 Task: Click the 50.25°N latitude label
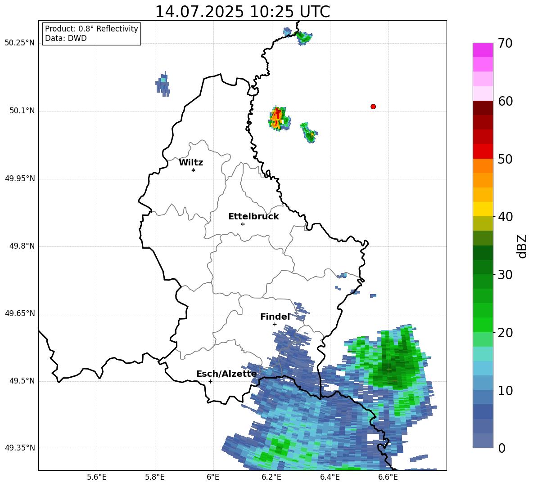tap(20, 43)
